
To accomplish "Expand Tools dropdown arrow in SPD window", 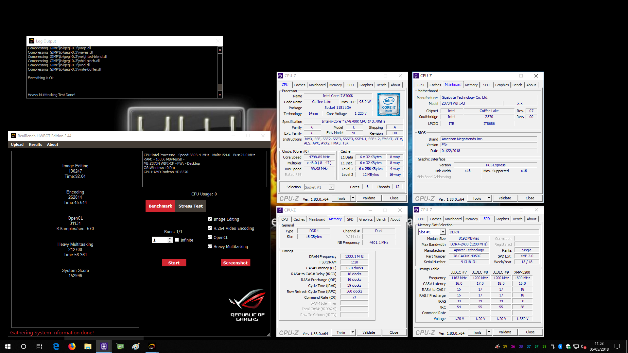I will (489, 332).
